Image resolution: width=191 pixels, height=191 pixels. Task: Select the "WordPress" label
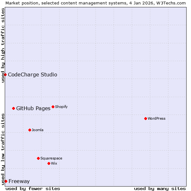pyautogui.click(x=157, y=118)
